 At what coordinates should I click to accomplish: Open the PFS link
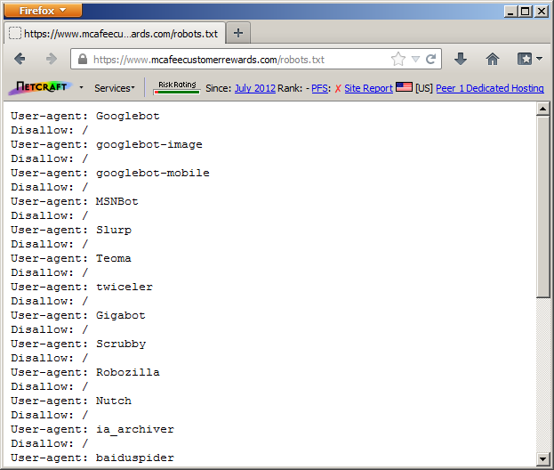[319, 88]
